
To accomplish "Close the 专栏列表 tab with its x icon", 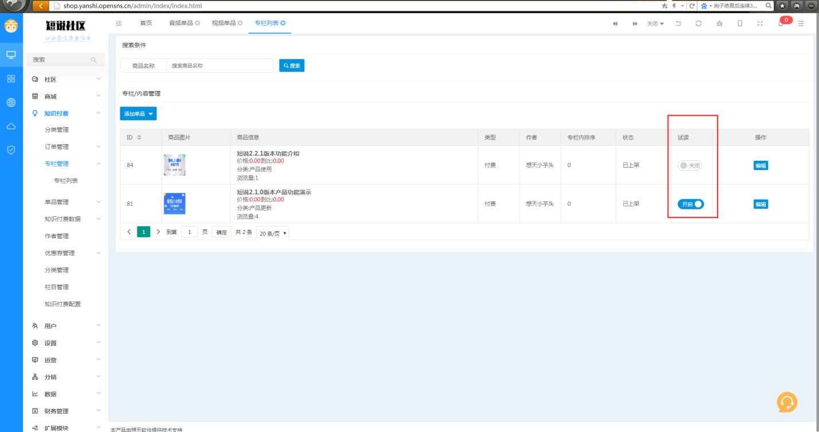I will pyautogui.click(x=283, y=23).
